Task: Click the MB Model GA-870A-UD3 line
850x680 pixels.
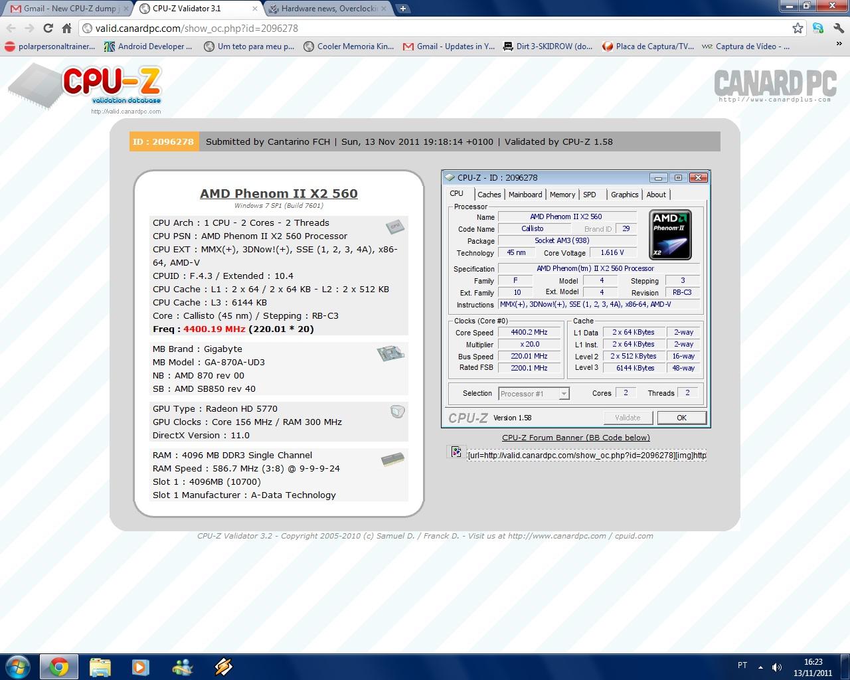Action: pos(209,362)
